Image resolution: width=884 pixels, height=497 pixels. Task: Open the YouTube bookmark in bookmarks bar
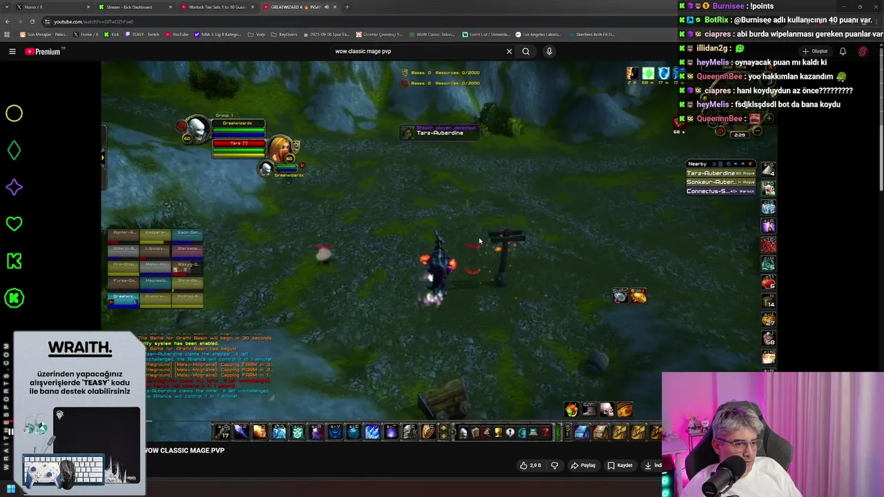(177, 34)
